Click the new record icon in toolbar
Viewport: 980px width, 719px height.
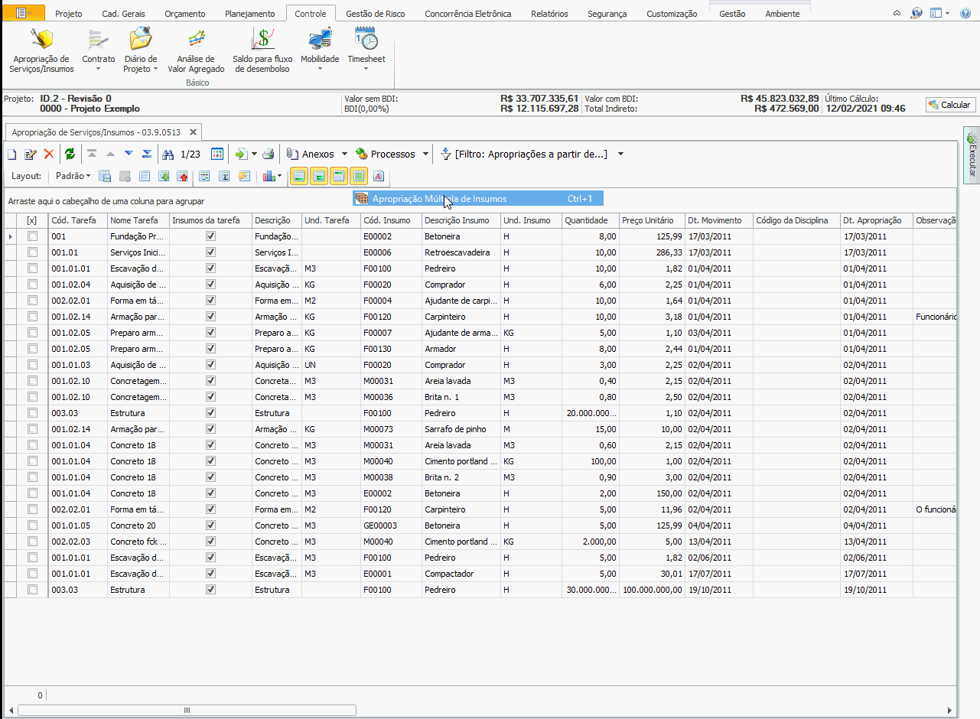(12, 155)
